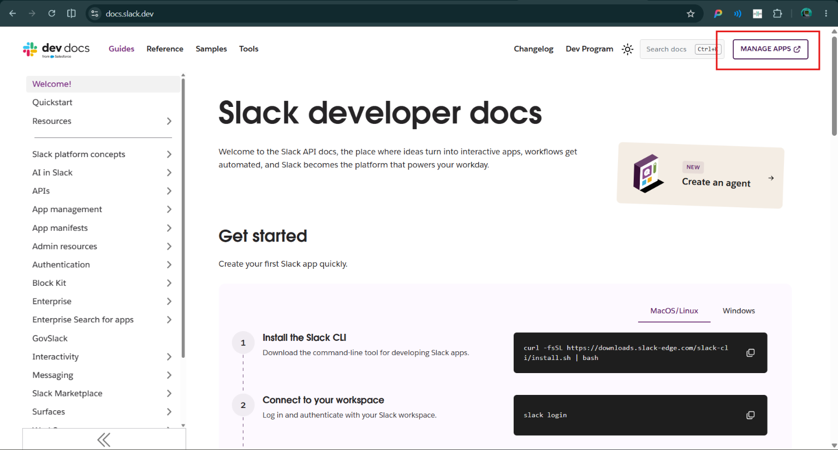Viewport: 838px width, 450px height.
Task: Click the site info icon in address bar
Action: (95, 14)
